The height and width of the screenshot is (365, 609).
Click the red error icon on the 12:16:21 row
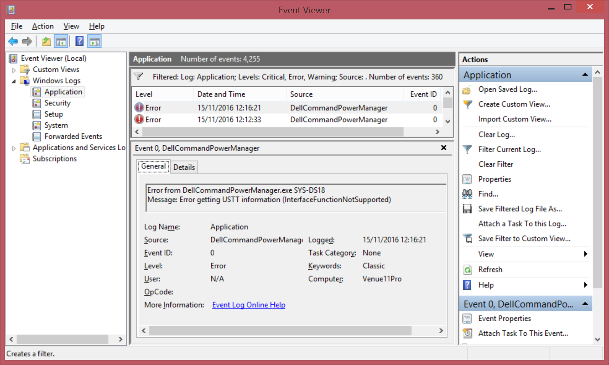pyautogui.click(x=139, y=108)
